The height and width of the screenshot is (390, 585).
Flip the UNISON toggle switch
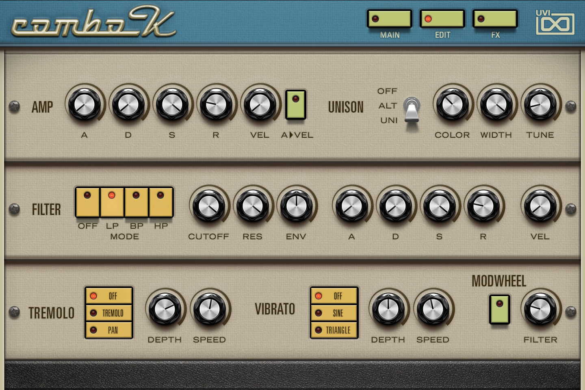412,109
